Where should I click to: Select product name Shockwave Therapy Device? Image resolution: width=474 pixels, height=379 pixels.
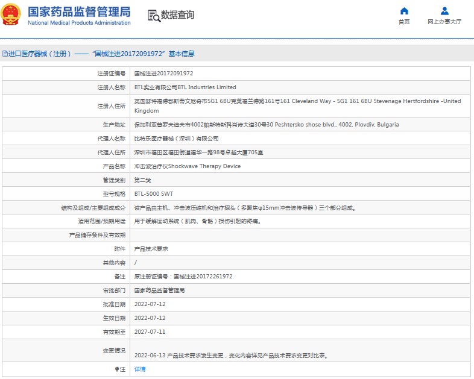point(188,166)
